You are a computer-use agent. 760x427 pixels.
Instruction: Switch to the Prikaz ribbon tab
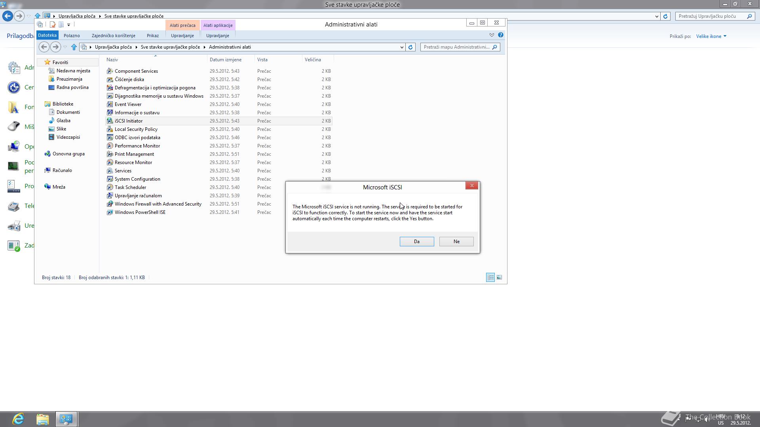[152, 35]
